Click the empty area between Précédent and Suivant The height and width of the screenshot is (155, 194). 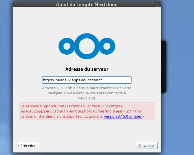[x=87, y=146]
